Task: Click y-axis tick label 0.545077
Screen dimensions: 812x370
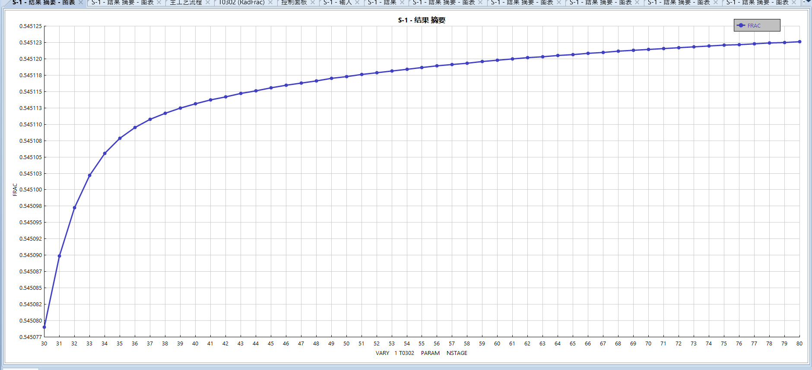Action: tap(31, 337)
